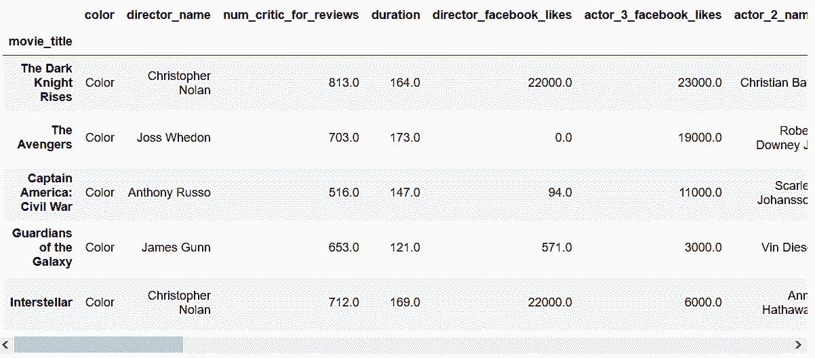Click the duration column header

[x=396, y=15]
